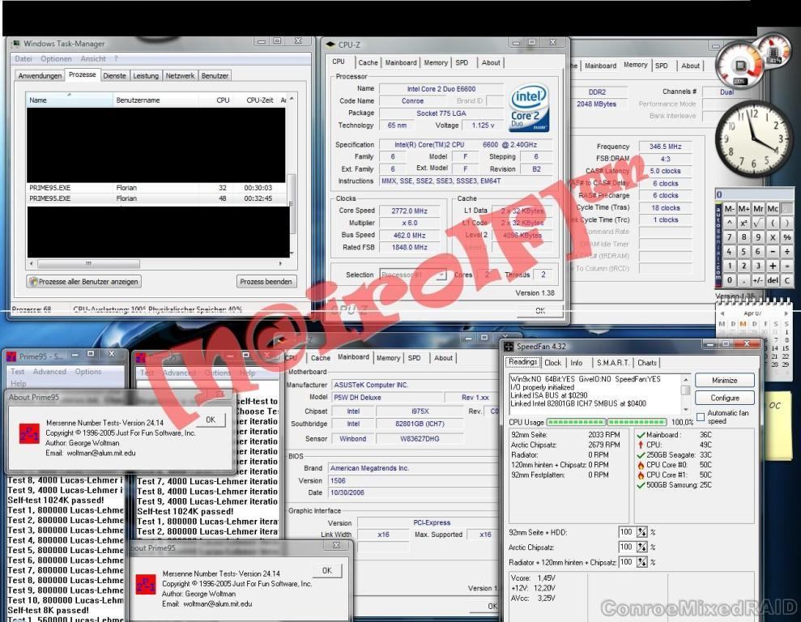Adjust the Radiator + 120mm hinten speed stepper
801x622 pixels.
pyautogui.click(x=642, y=562)
